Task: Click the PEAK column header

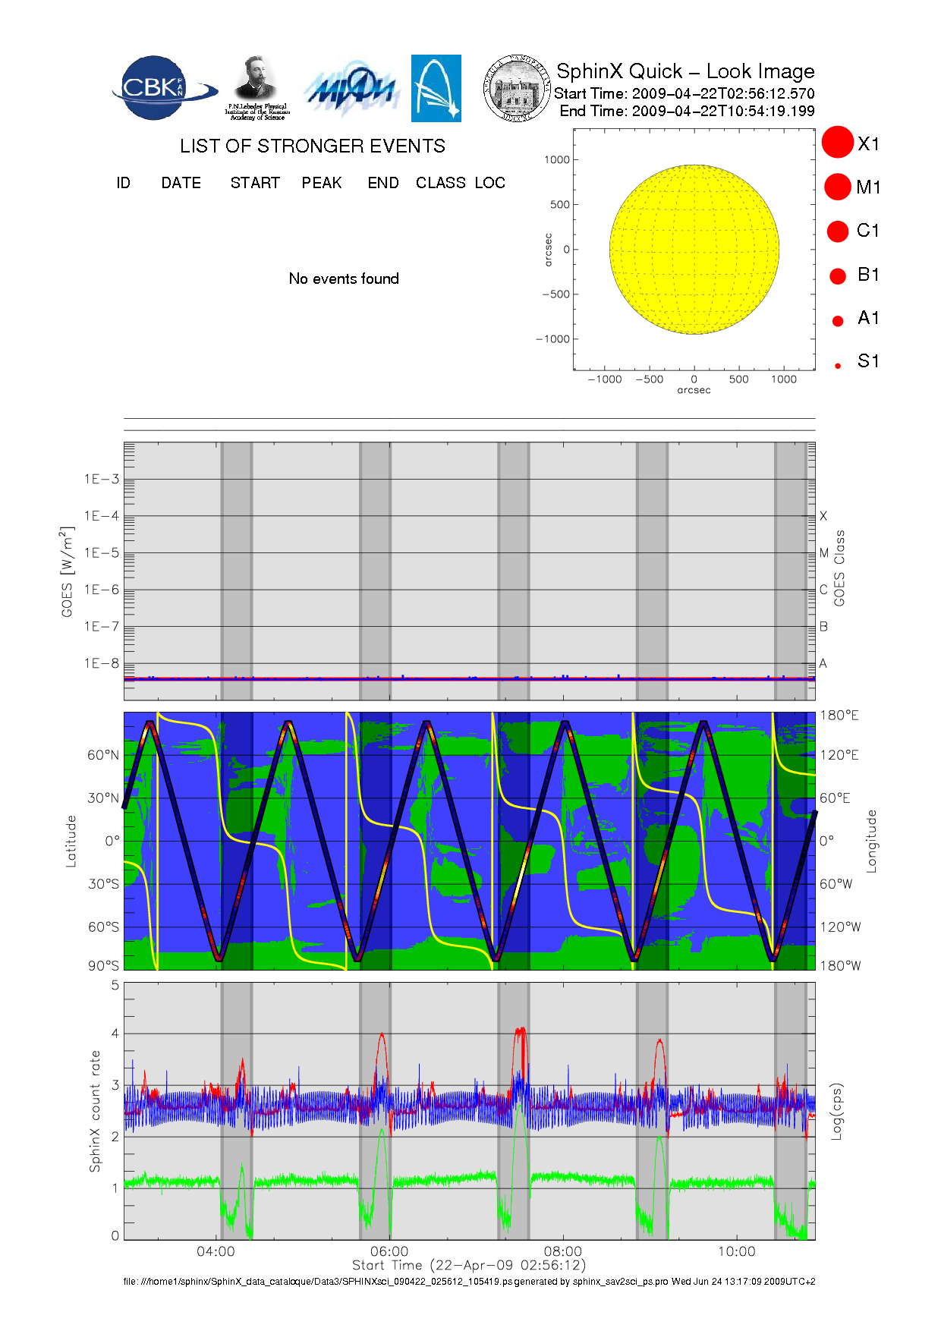Action: [322, 183]
